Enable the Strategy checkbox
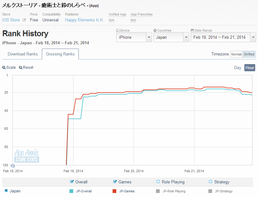Screen dimensions: 258x197 pos(211,182)
